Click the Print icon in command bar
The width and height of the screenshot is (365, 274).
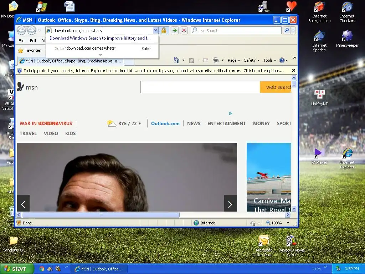(216, 60)
